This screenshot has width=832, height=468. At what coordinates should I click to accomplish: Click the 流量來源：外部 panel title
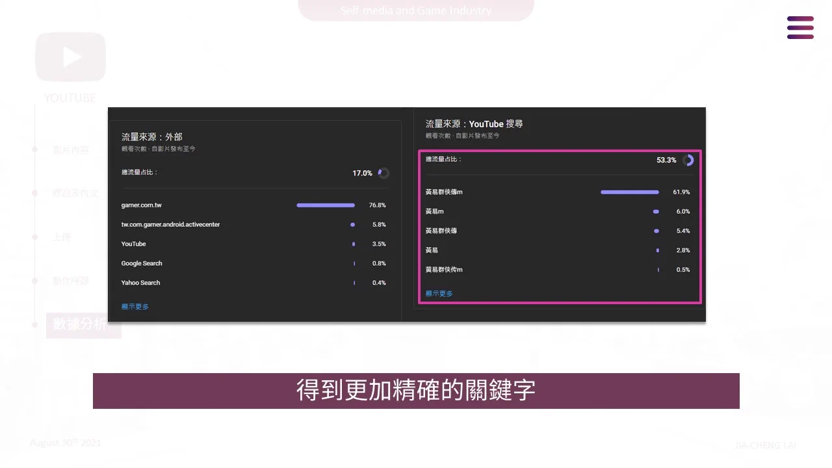click(x=152, y=137)
